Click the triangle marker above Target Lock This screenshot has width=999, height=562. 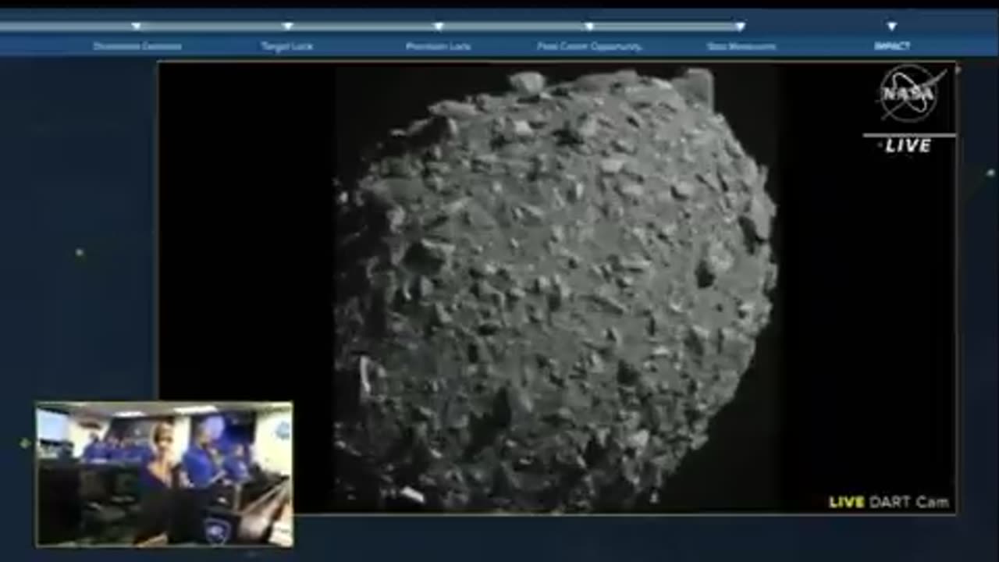pyautogui.click(x=287, y=27)
